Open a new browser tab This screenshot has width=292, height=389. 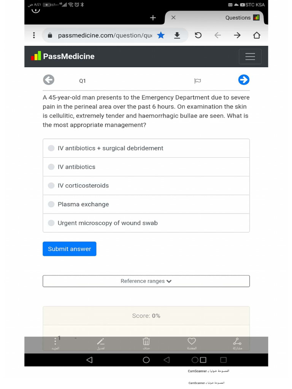pyautogui.click(x=153, y=17)
